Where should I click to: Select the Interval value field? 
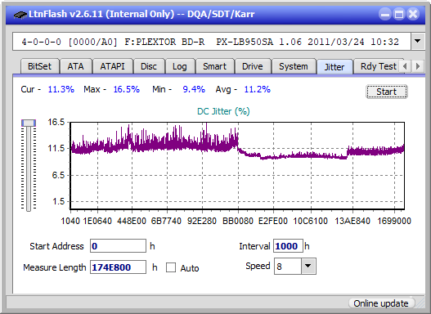(288, 246)
